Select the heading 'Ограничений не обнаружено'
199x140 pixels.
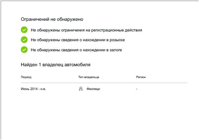(52, 19)
